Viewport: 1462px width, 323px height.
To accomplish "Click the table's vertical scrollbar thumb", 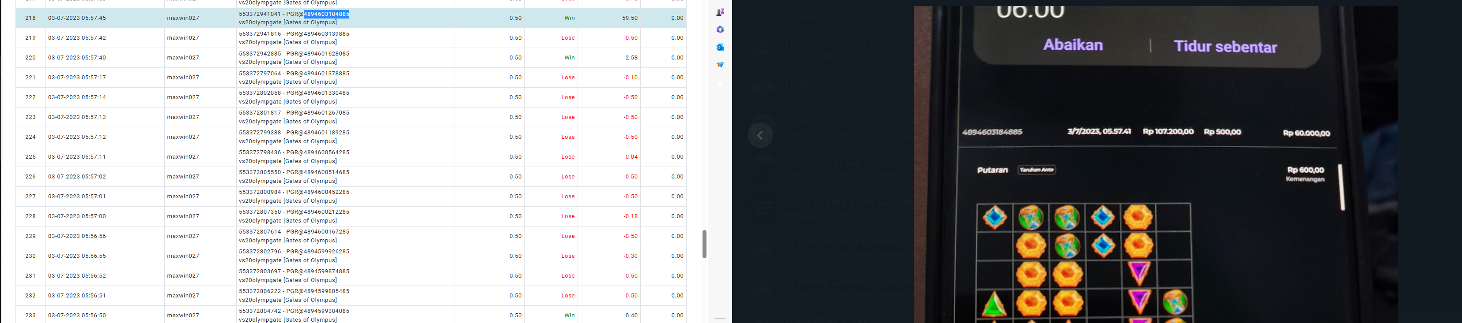I will (x=704, y=244).
